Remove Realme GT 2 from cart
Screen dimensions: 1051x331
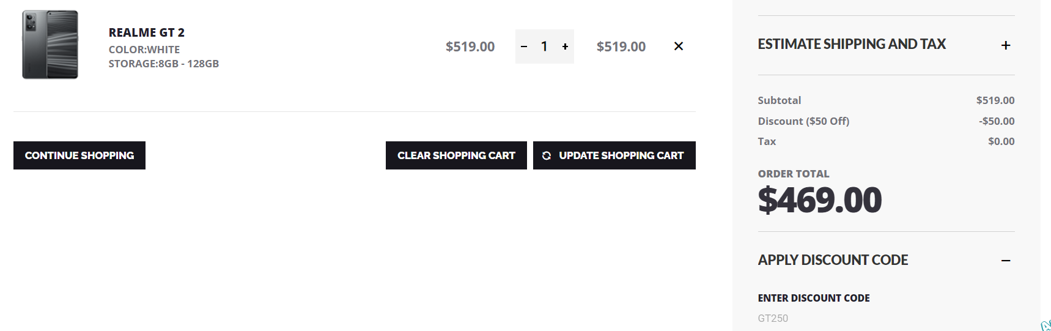(678, 46)
